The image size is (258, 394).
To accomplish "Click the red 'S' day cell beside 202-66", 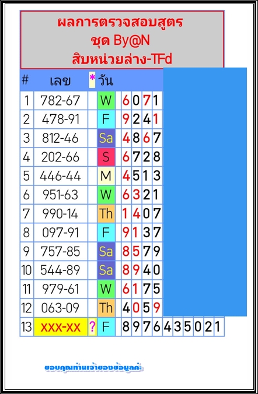I will click(x=106, y=157).
